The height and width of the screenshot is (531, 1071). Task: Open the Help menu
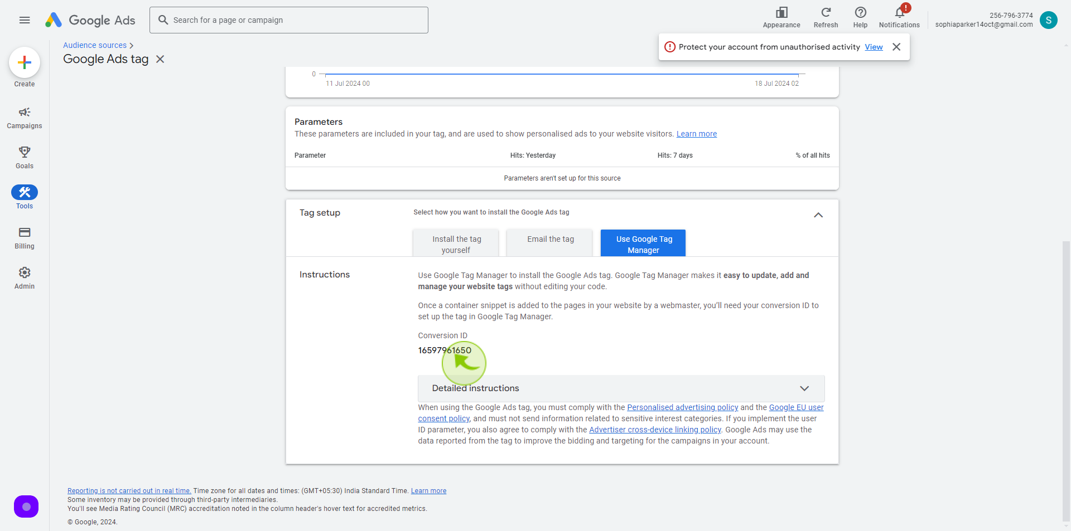(x=860, y=18)
